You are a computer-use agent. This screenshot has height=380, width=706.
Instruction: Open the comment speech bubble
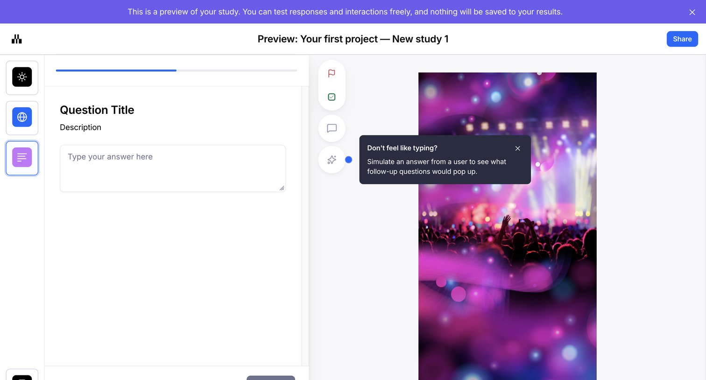coord(332,128)
